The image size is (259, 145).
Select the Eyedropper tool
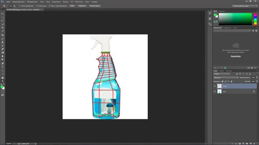click(x=2, y=31)
